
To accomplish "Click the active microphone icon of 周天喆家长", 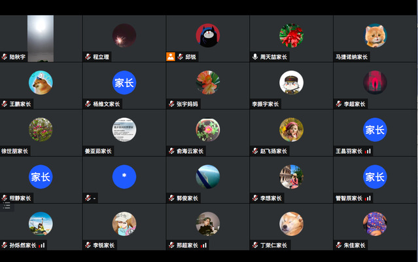I will click(x=255, y=56).
